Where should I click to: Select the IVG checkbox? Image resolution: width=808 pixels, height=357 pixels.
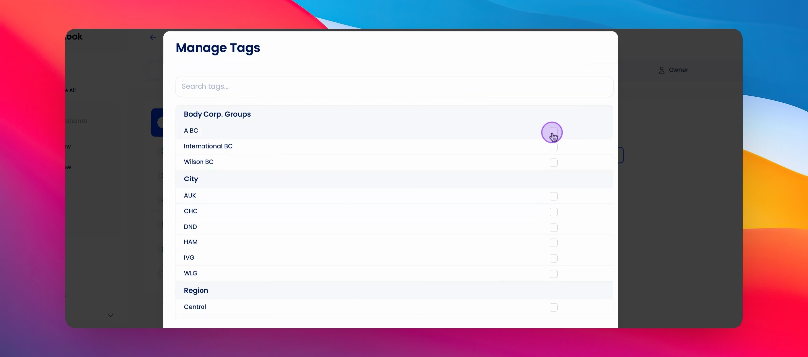click(554, 258)
